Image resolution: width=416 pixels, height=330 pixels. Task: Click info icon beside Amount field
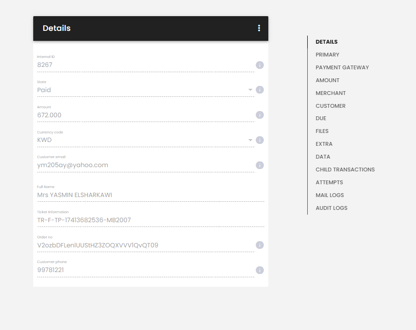(x=260, y=115)
